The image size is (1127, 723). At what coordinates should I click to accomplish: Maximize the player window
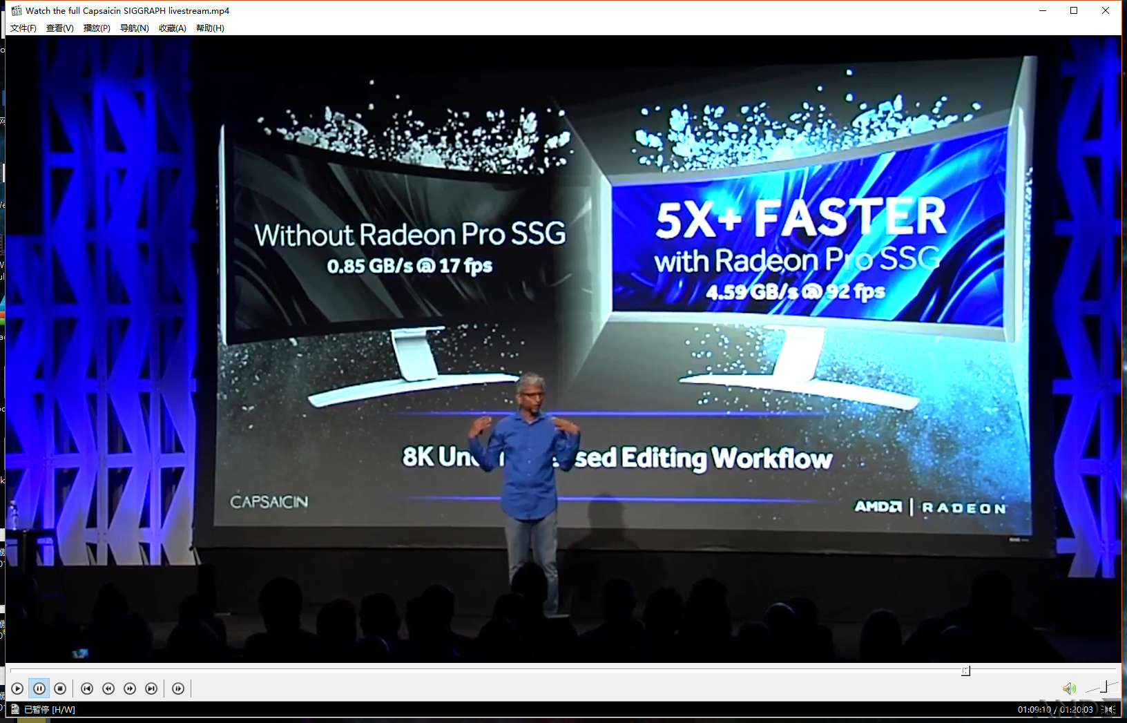click(x=1074, y=10)
